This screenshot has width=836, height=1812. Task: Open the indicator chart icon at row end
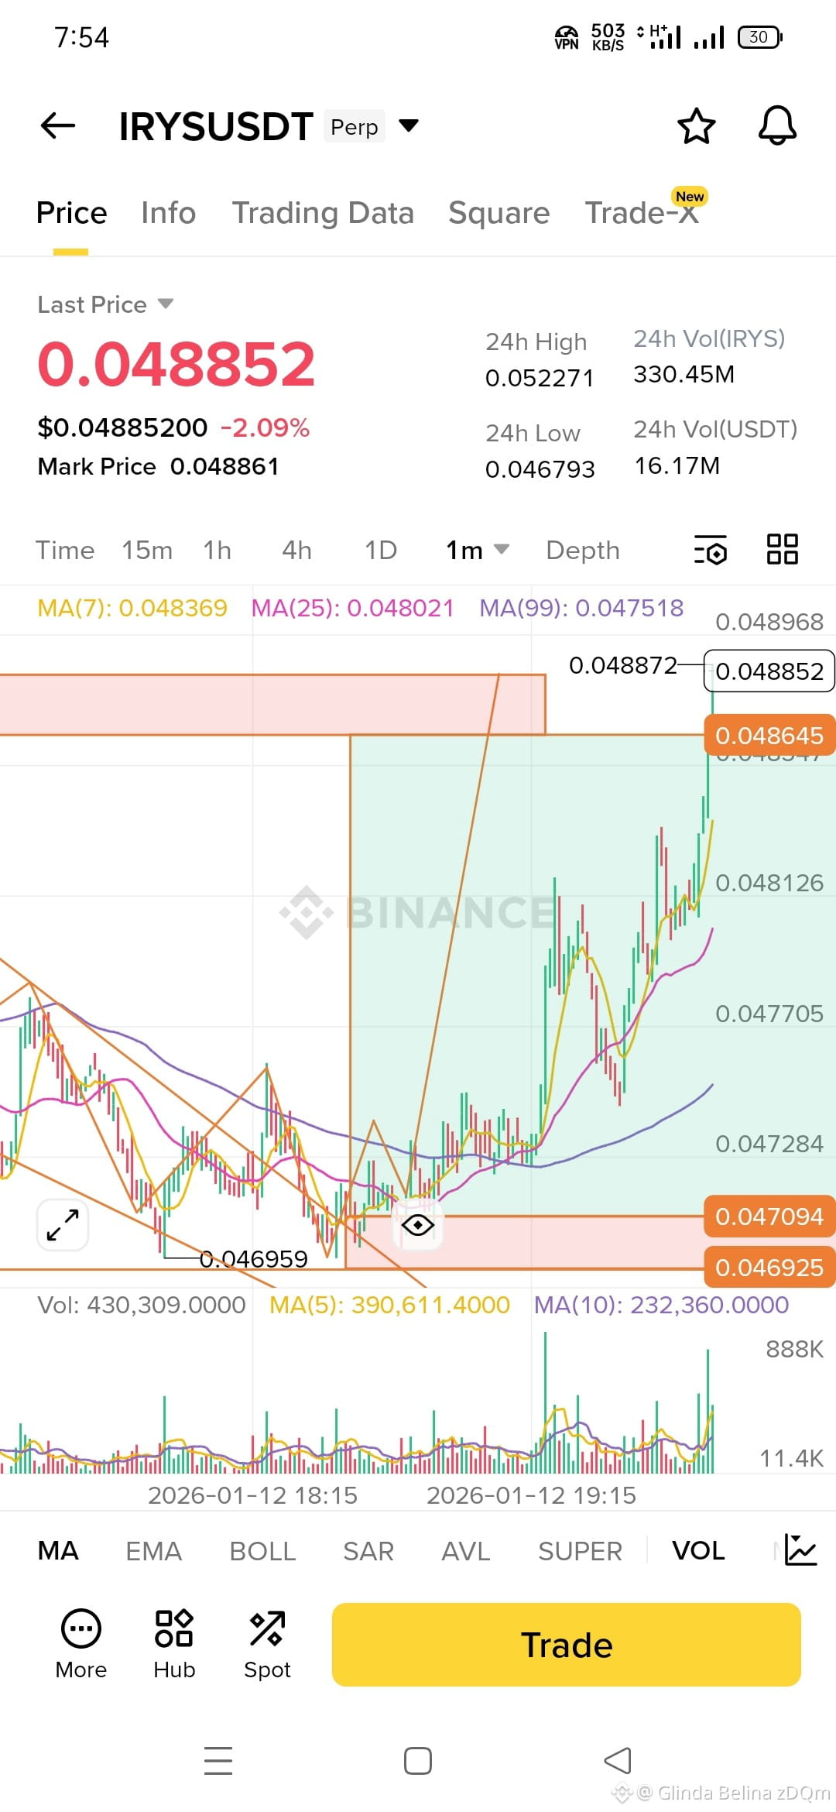[800, 1550]
